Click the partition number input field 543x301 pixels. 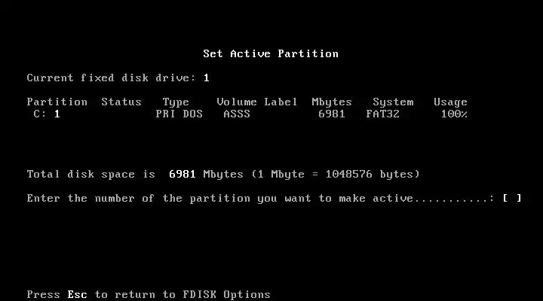(512, 198)
